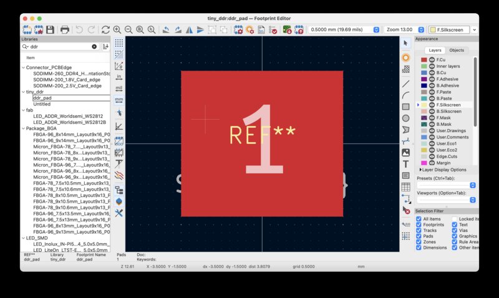Viewport: 499px width, 298px height.
Task: Clear the ddr library search field
Action: [95, 46]
